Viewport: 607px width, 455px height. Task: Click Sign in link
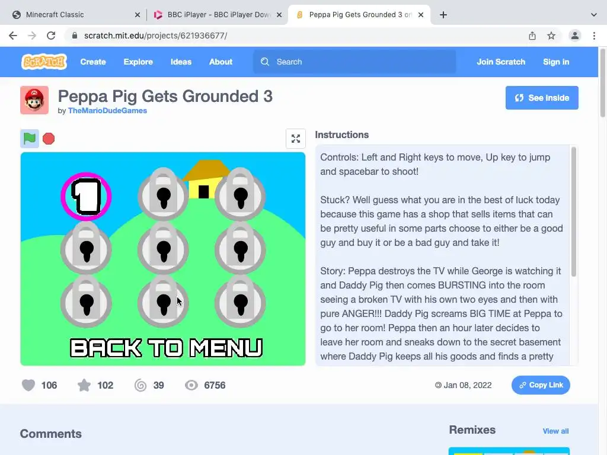click(x=556, y=62)
